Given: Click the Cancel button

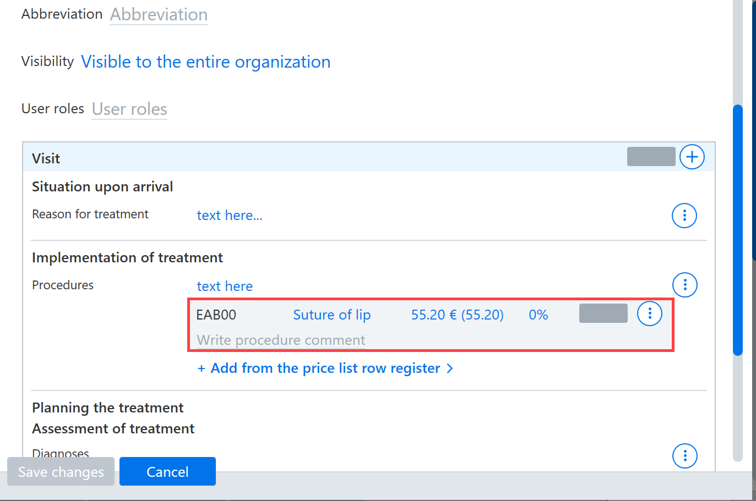Looking at the screenshot, I should coord(167,472).
